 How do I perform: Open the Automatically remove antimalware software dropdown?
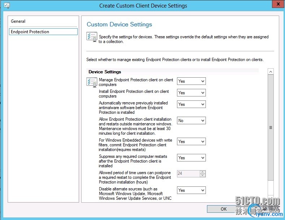coord(191,104)
